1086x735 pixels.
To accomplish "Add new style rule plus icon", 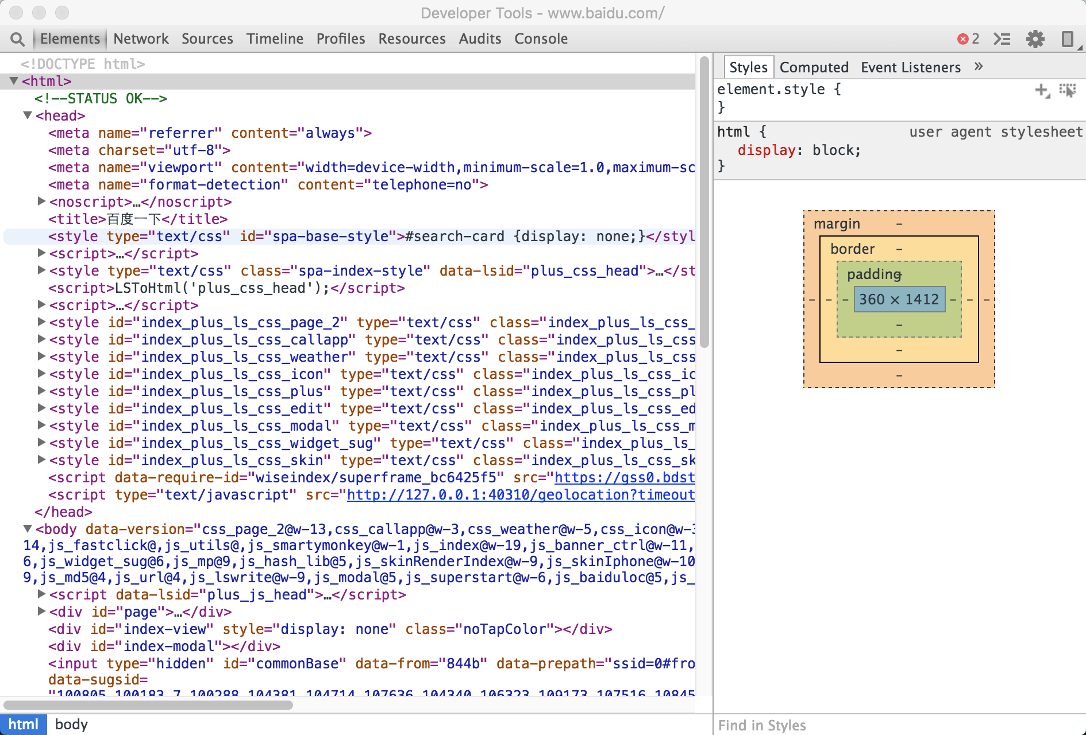I will pyautogui.click(x=1042, y=90).
